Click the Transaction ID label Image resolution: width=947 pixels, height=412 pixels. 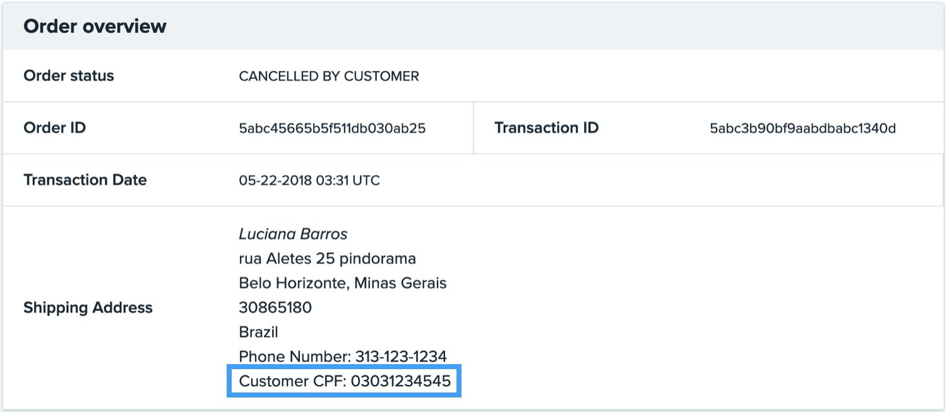(x=546, y=128)
